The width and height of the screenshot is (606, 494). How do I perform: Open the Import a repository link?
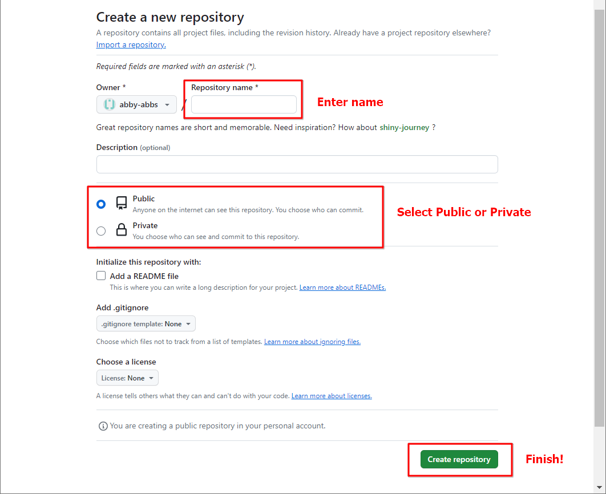131,44
